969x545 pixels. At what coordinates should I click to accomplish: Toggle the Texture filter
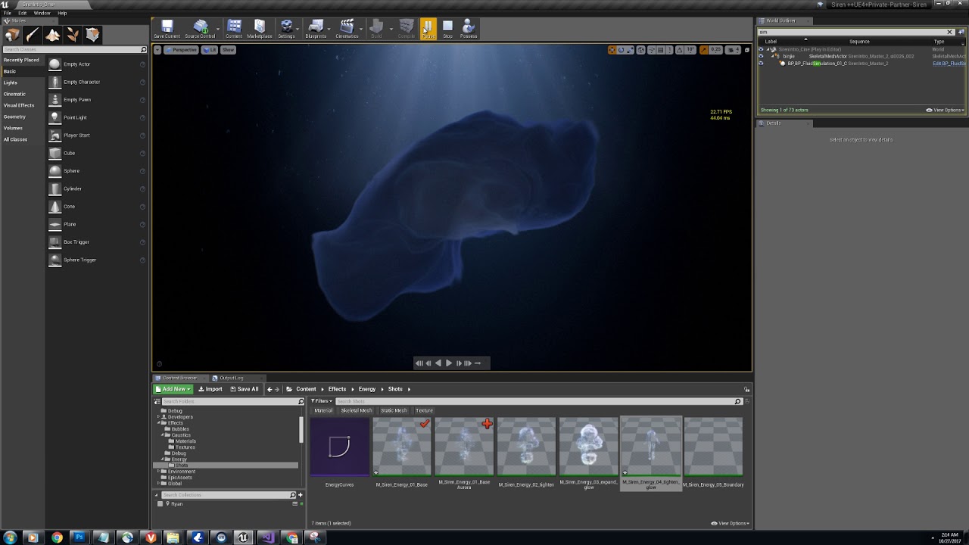click(x=424, y=410)
